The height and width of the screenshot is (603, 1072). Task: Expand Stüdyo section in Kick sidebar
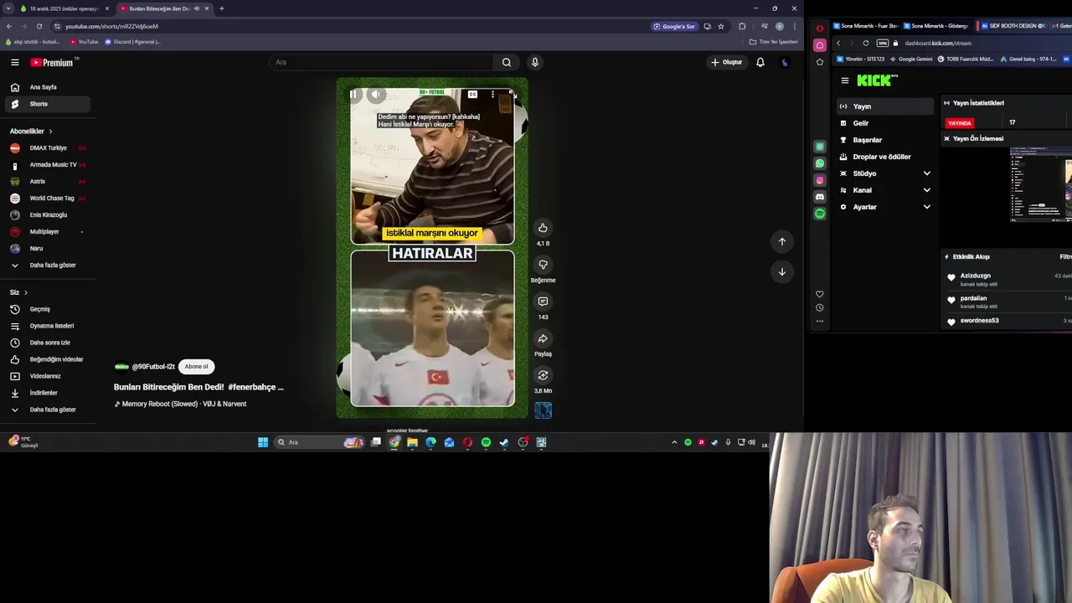[x=926, y=173]
